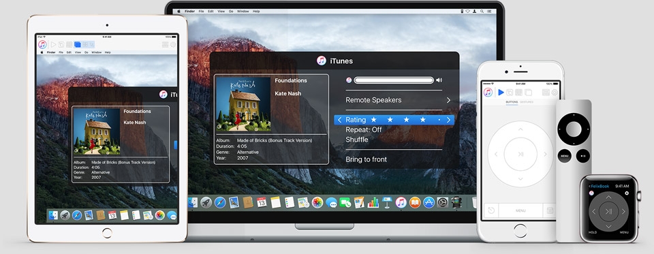Open Contacts in the MacBook dock

coord(248,202)
